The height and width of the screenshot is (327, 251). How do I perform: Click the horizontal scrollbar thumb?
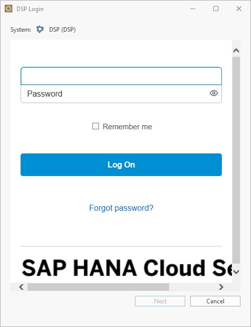[98, 287]
